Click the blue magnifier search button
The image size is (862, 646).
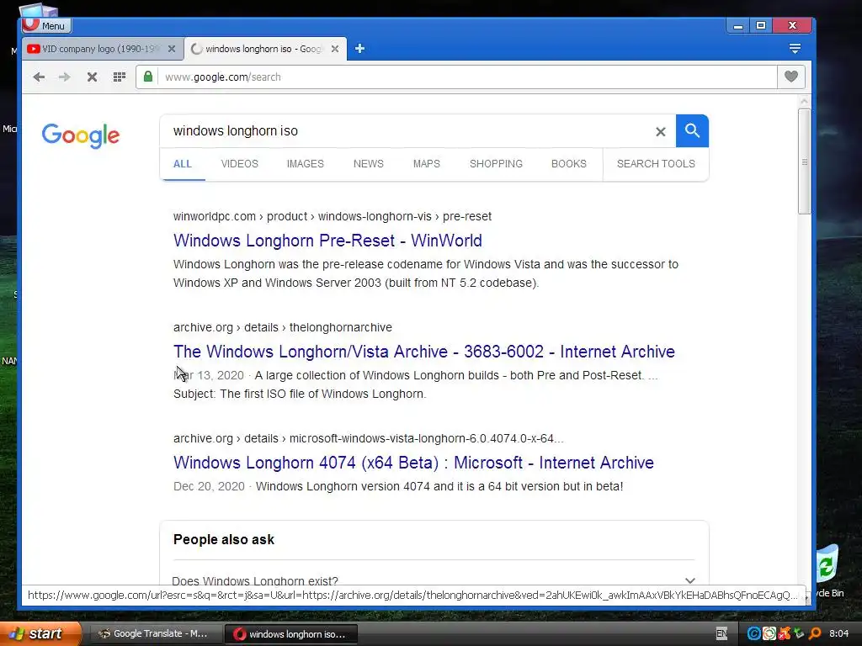pyautogui.click(x=692, y=130)
